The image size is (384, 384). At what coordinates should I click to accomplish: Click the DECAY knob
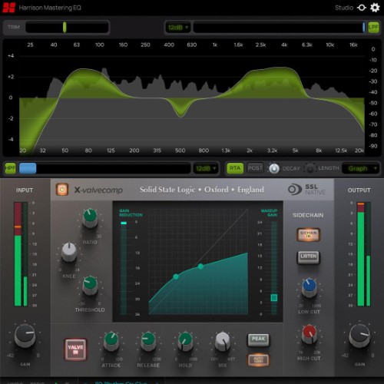(274, 168)
